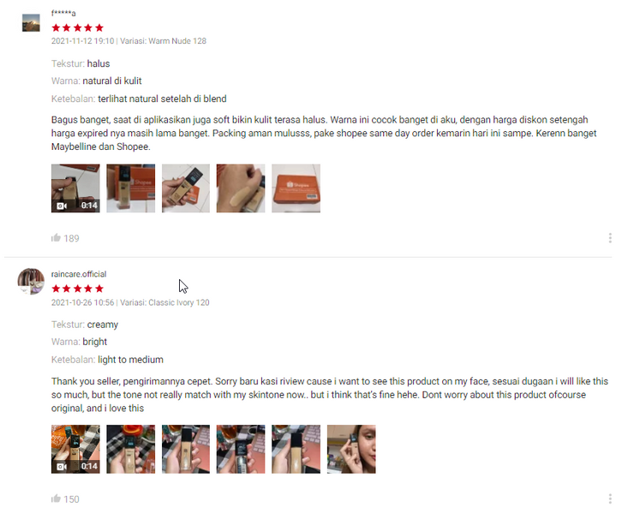
Task: Open three-dot options menu for first review
Action: click(610, 238)
